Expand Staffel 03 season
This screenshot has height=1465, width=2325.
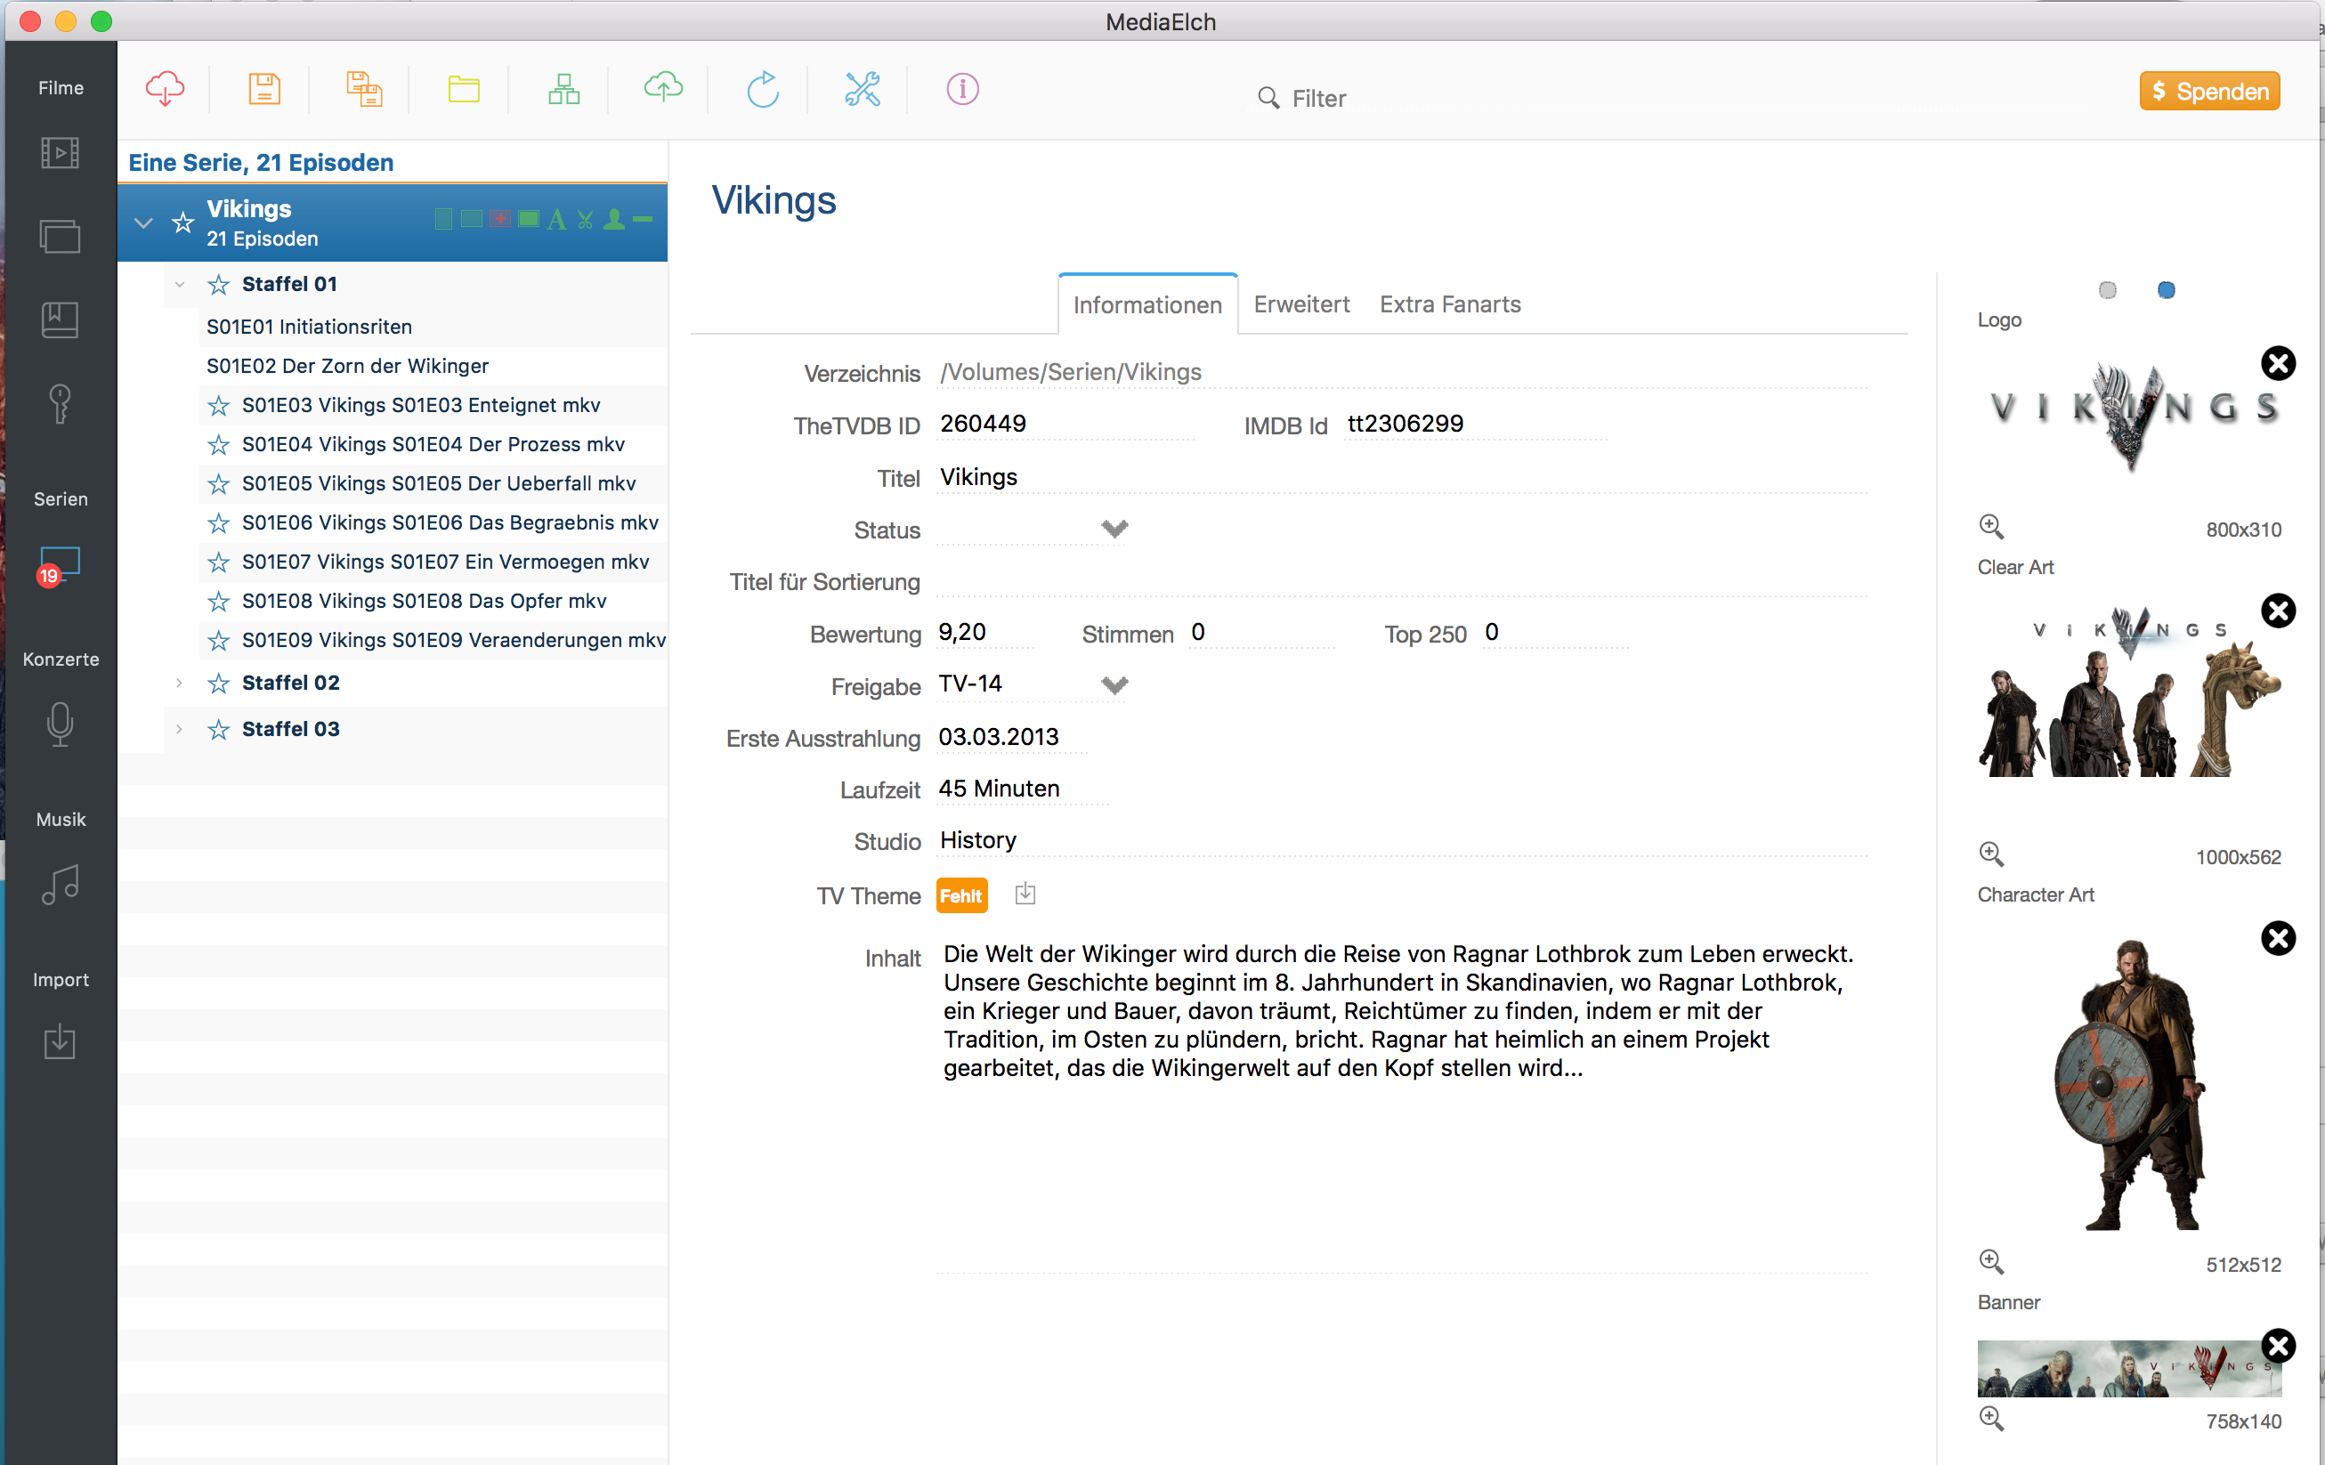click(x=179, y=729)
